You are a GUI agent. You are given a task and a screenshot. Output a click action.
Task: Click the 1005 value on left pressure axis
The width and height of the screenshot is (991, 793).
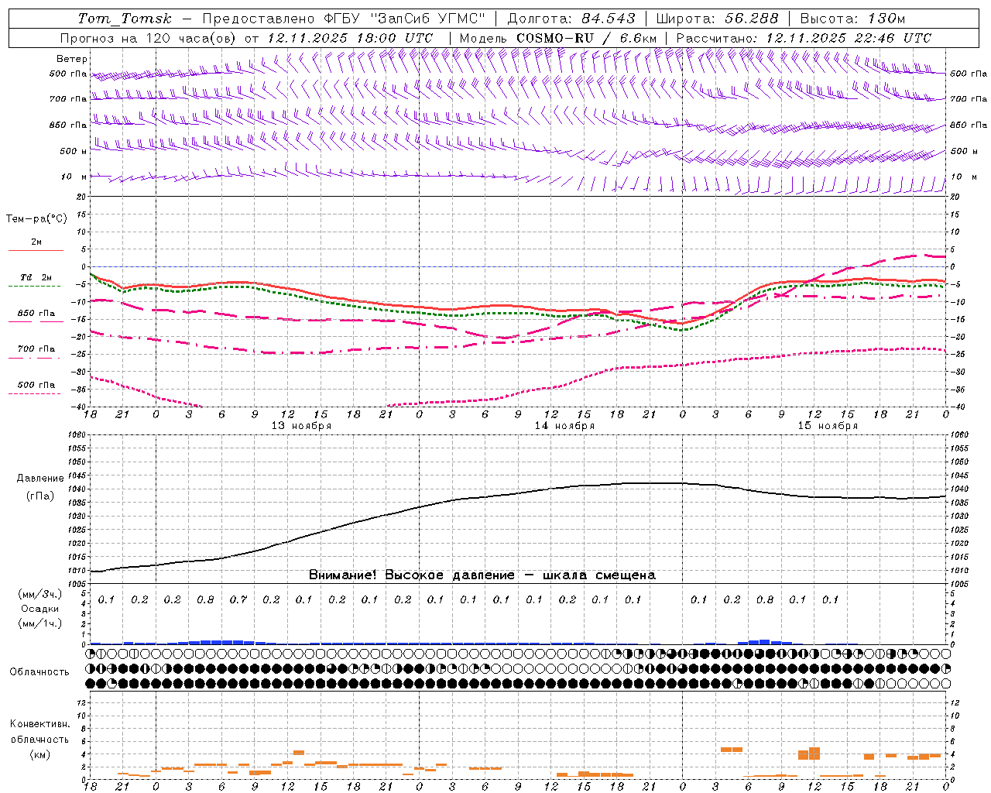76,585
